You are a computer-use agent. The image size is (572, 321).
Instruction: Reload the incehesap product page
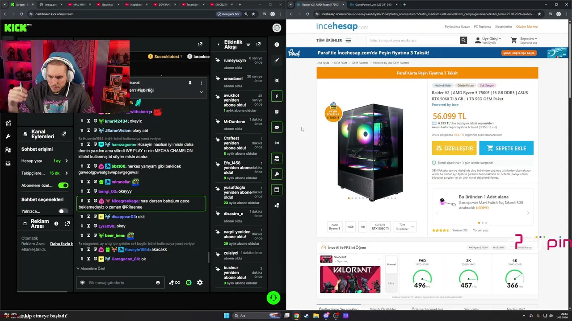tap(307, 14)
